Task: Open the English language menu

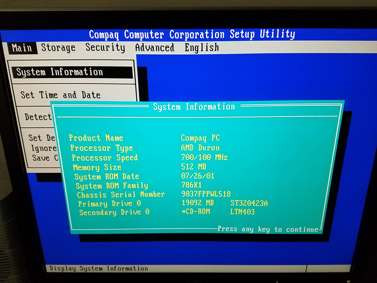Action: 202,48
